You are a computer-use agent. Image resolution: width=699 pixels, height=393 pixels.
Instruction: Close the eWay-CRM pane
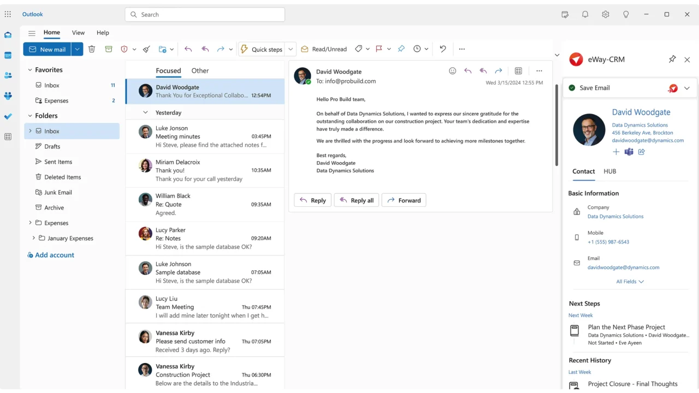click(x=687, y=59)
